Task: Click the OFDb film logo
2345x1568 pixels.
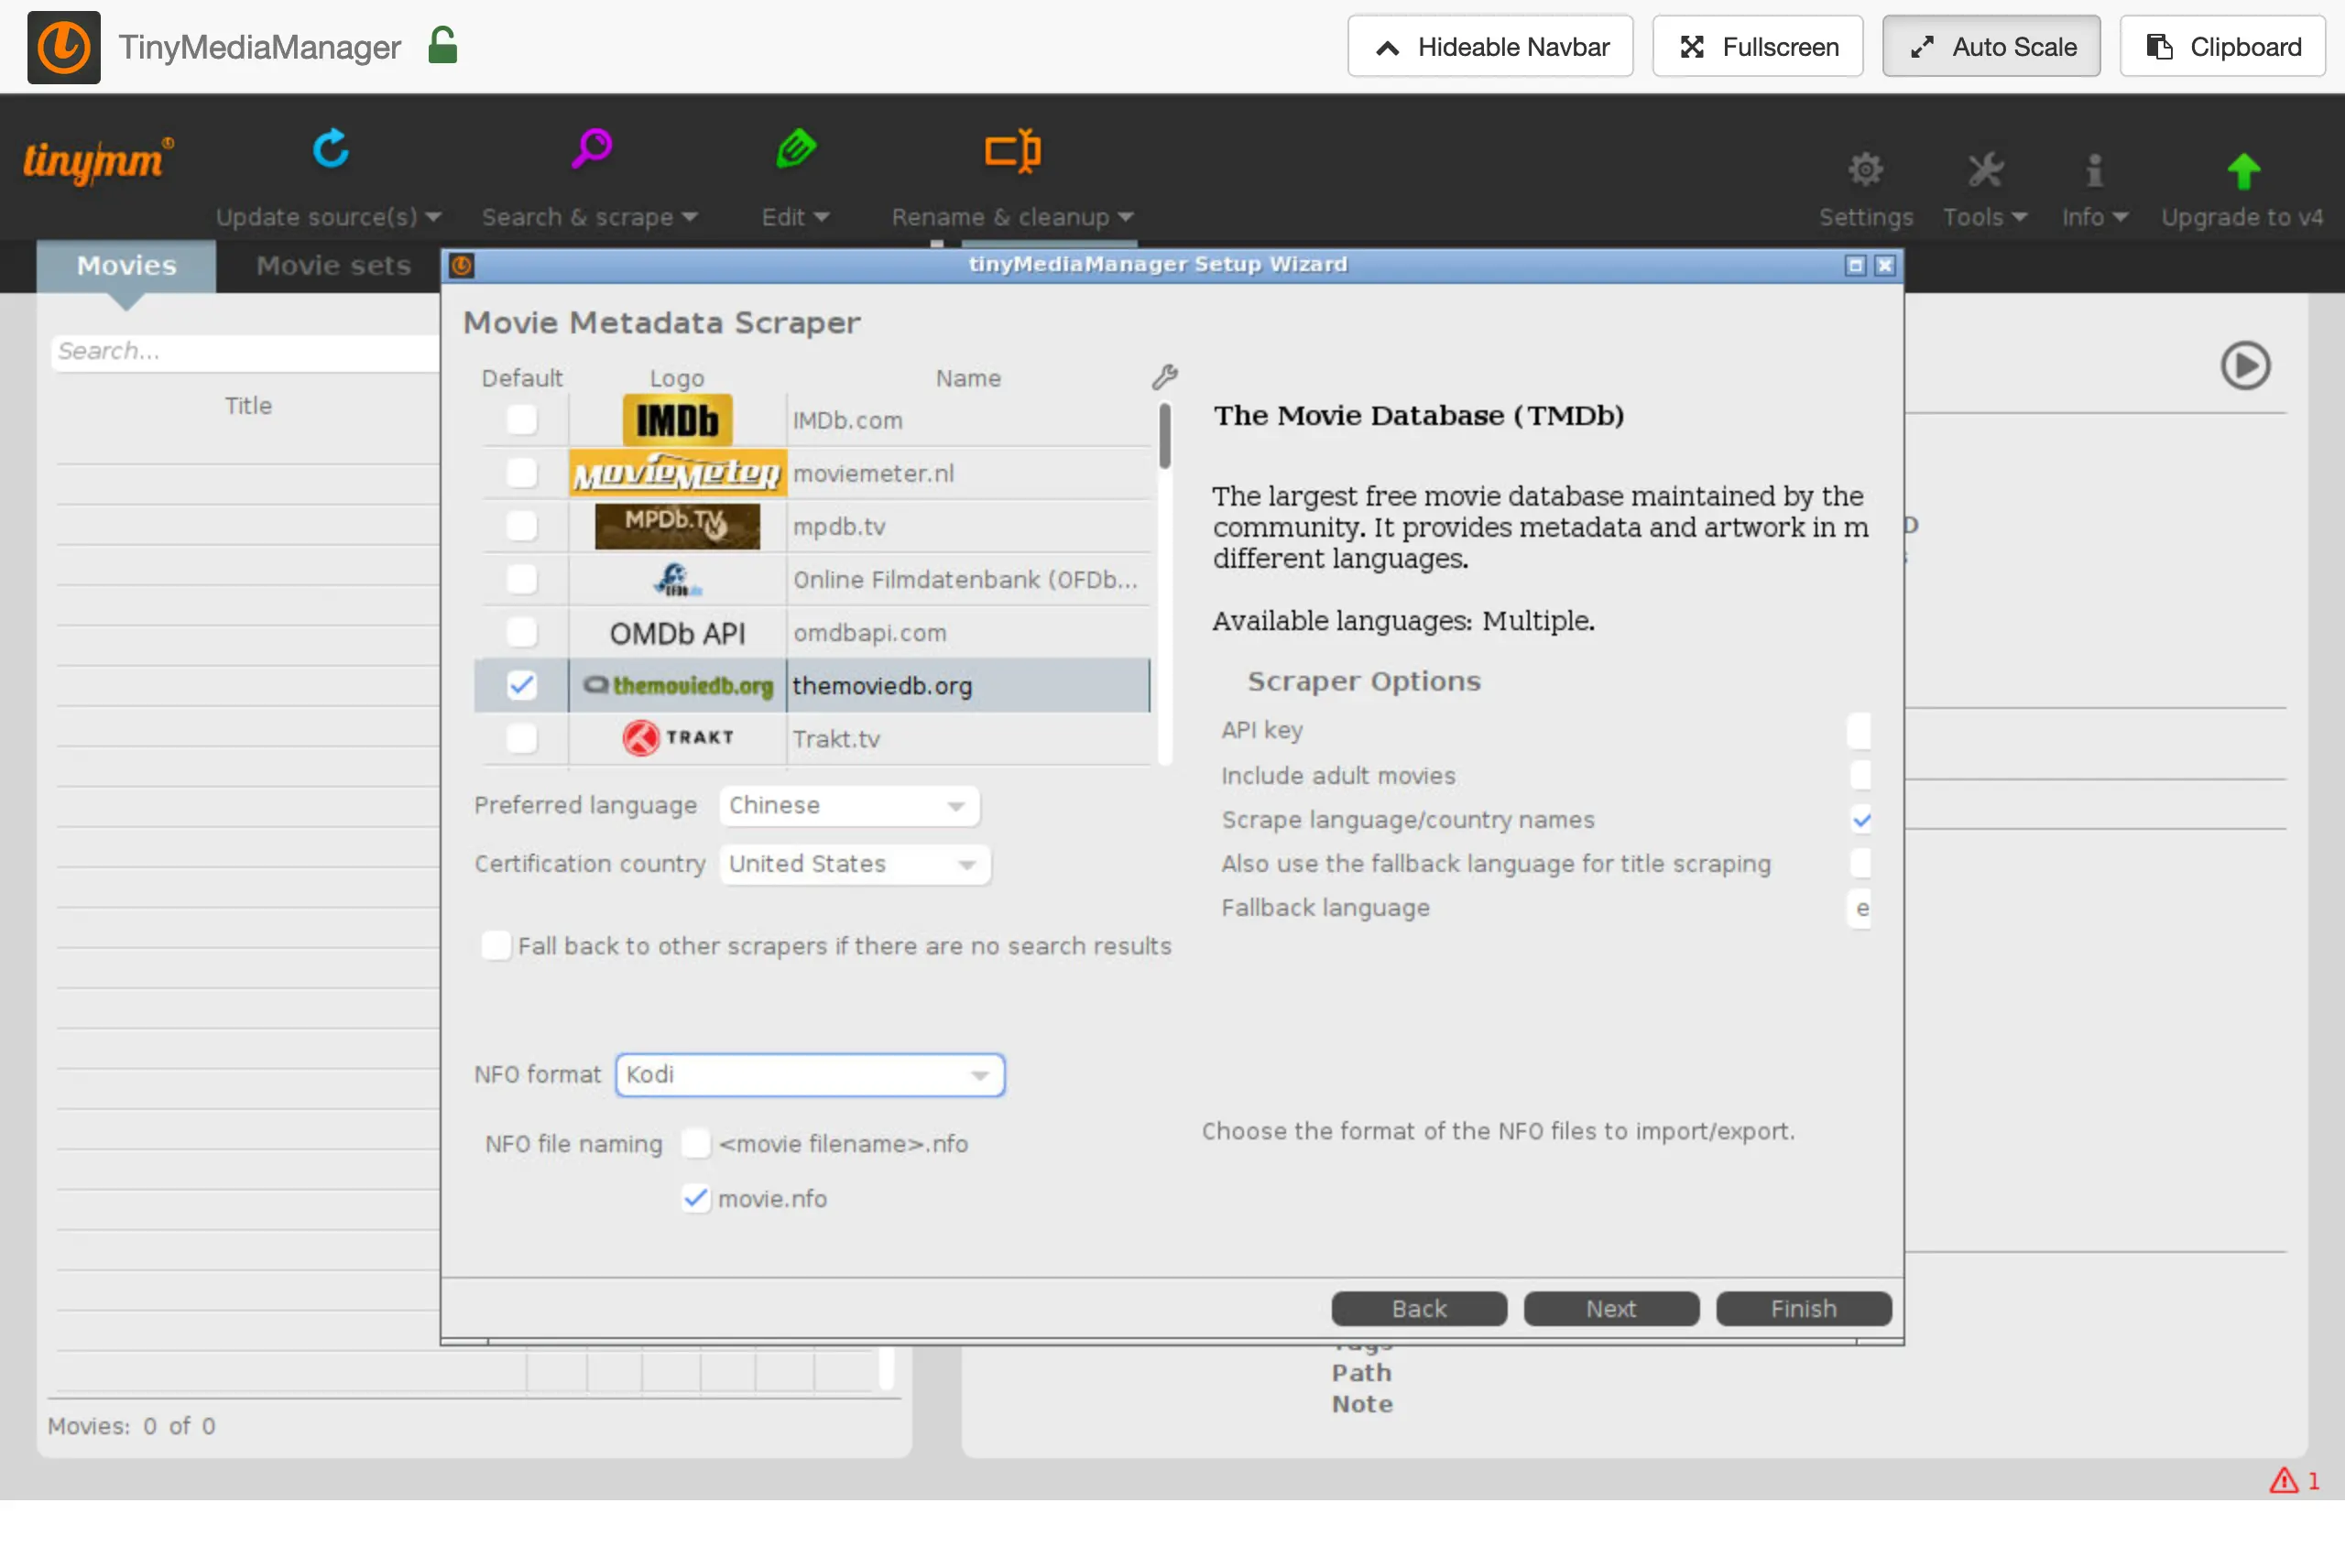Action: 677,579
